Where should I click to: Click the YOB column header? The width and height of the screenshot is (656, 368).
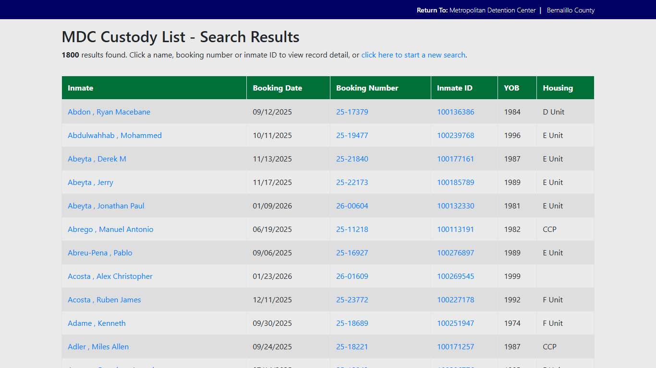point(511,88)
